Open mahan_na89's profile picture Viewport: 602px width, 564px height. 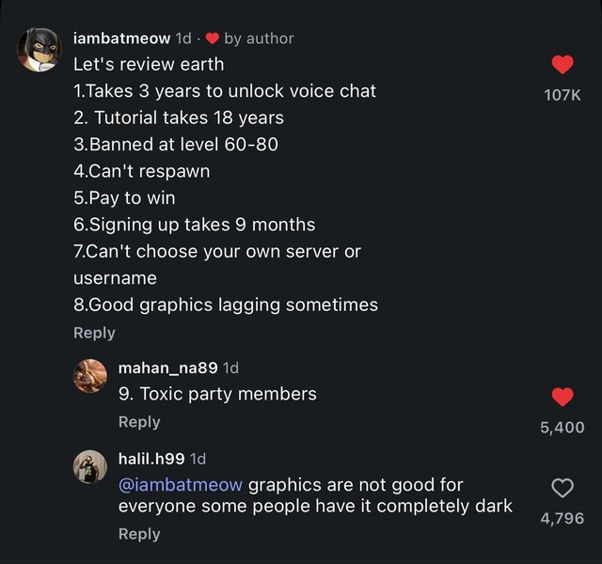pyautogui.click(x=90, y=376)
